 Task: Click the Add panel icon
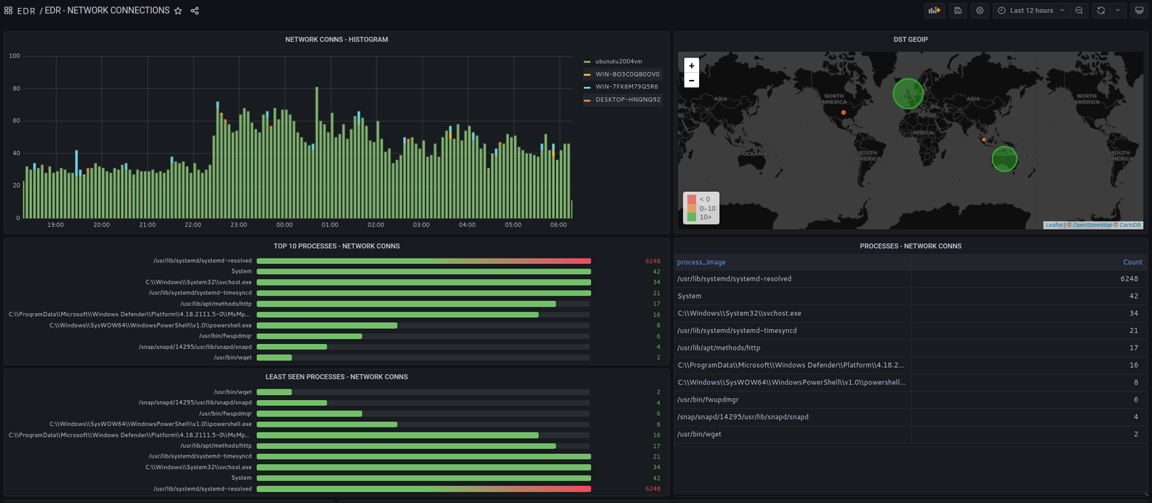pyautogui.click(x=935, y=11)
